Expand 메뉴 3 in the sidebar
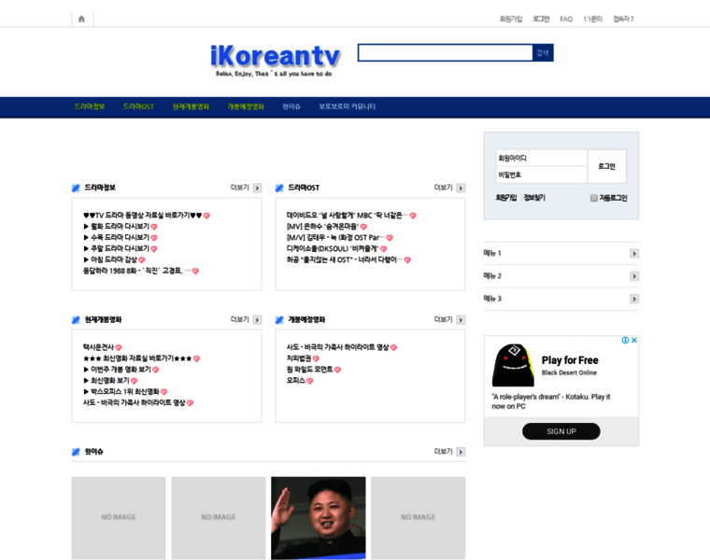The width and height of the screenshot is (710, 560). 634,299
